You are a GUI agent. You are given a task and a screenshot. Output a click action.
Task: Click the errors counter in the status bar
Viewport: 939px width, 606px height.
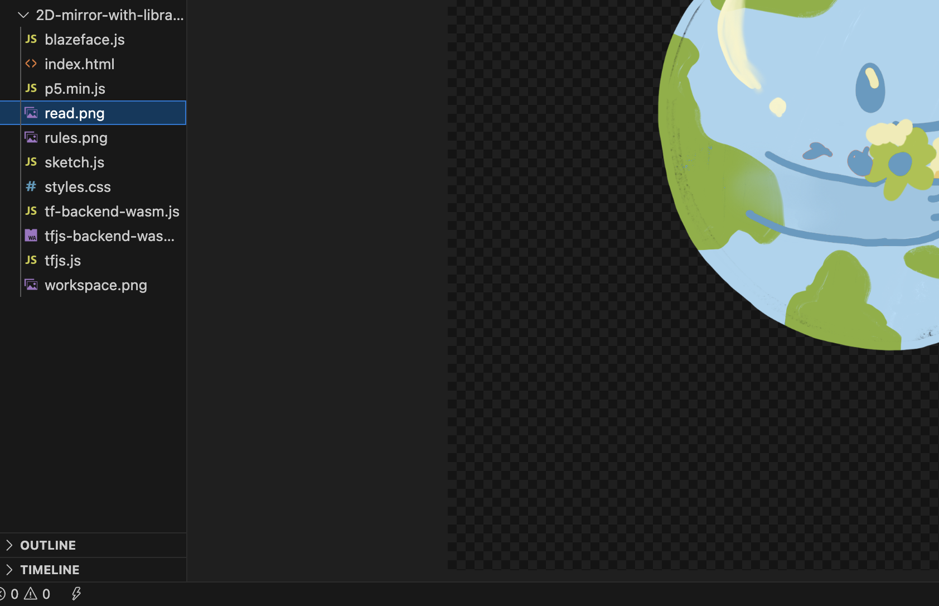click(x=9, y=594)
